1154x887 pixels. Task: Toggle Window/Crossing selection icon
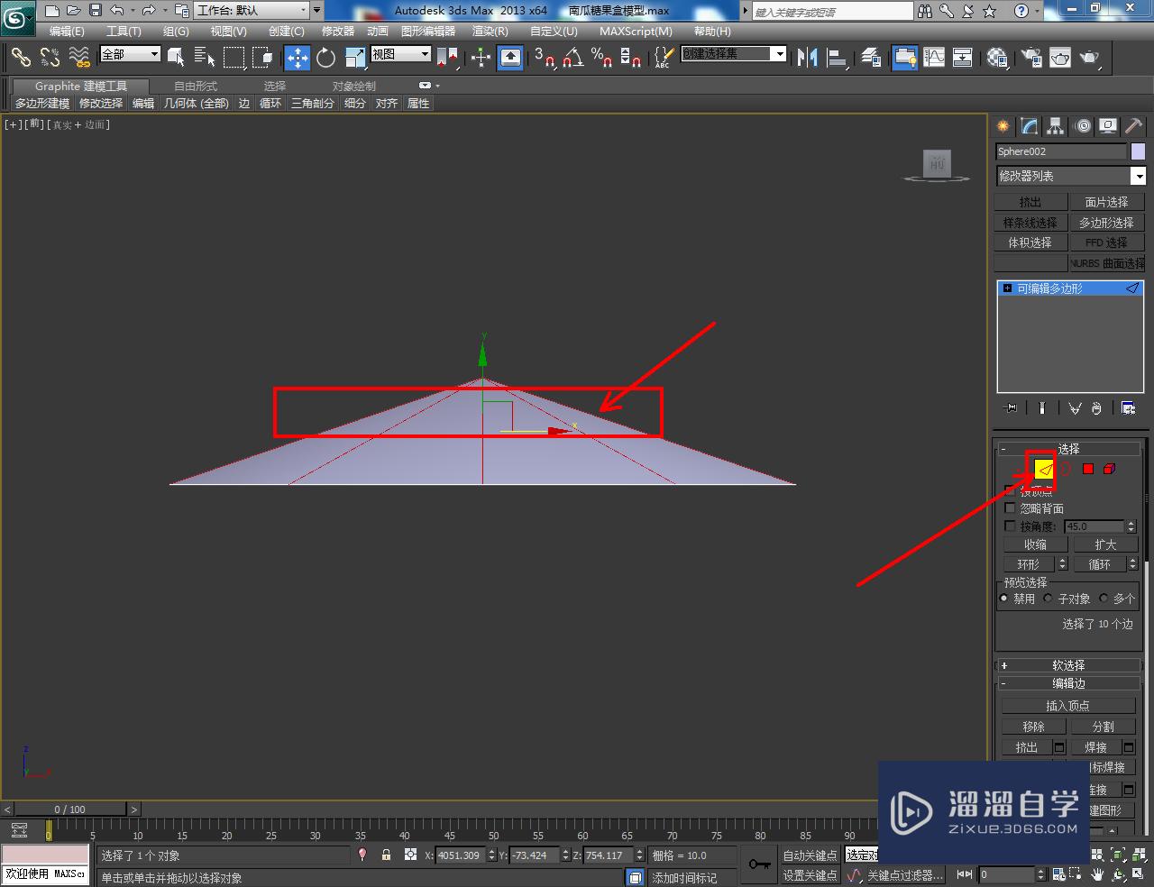click(262, 58)
